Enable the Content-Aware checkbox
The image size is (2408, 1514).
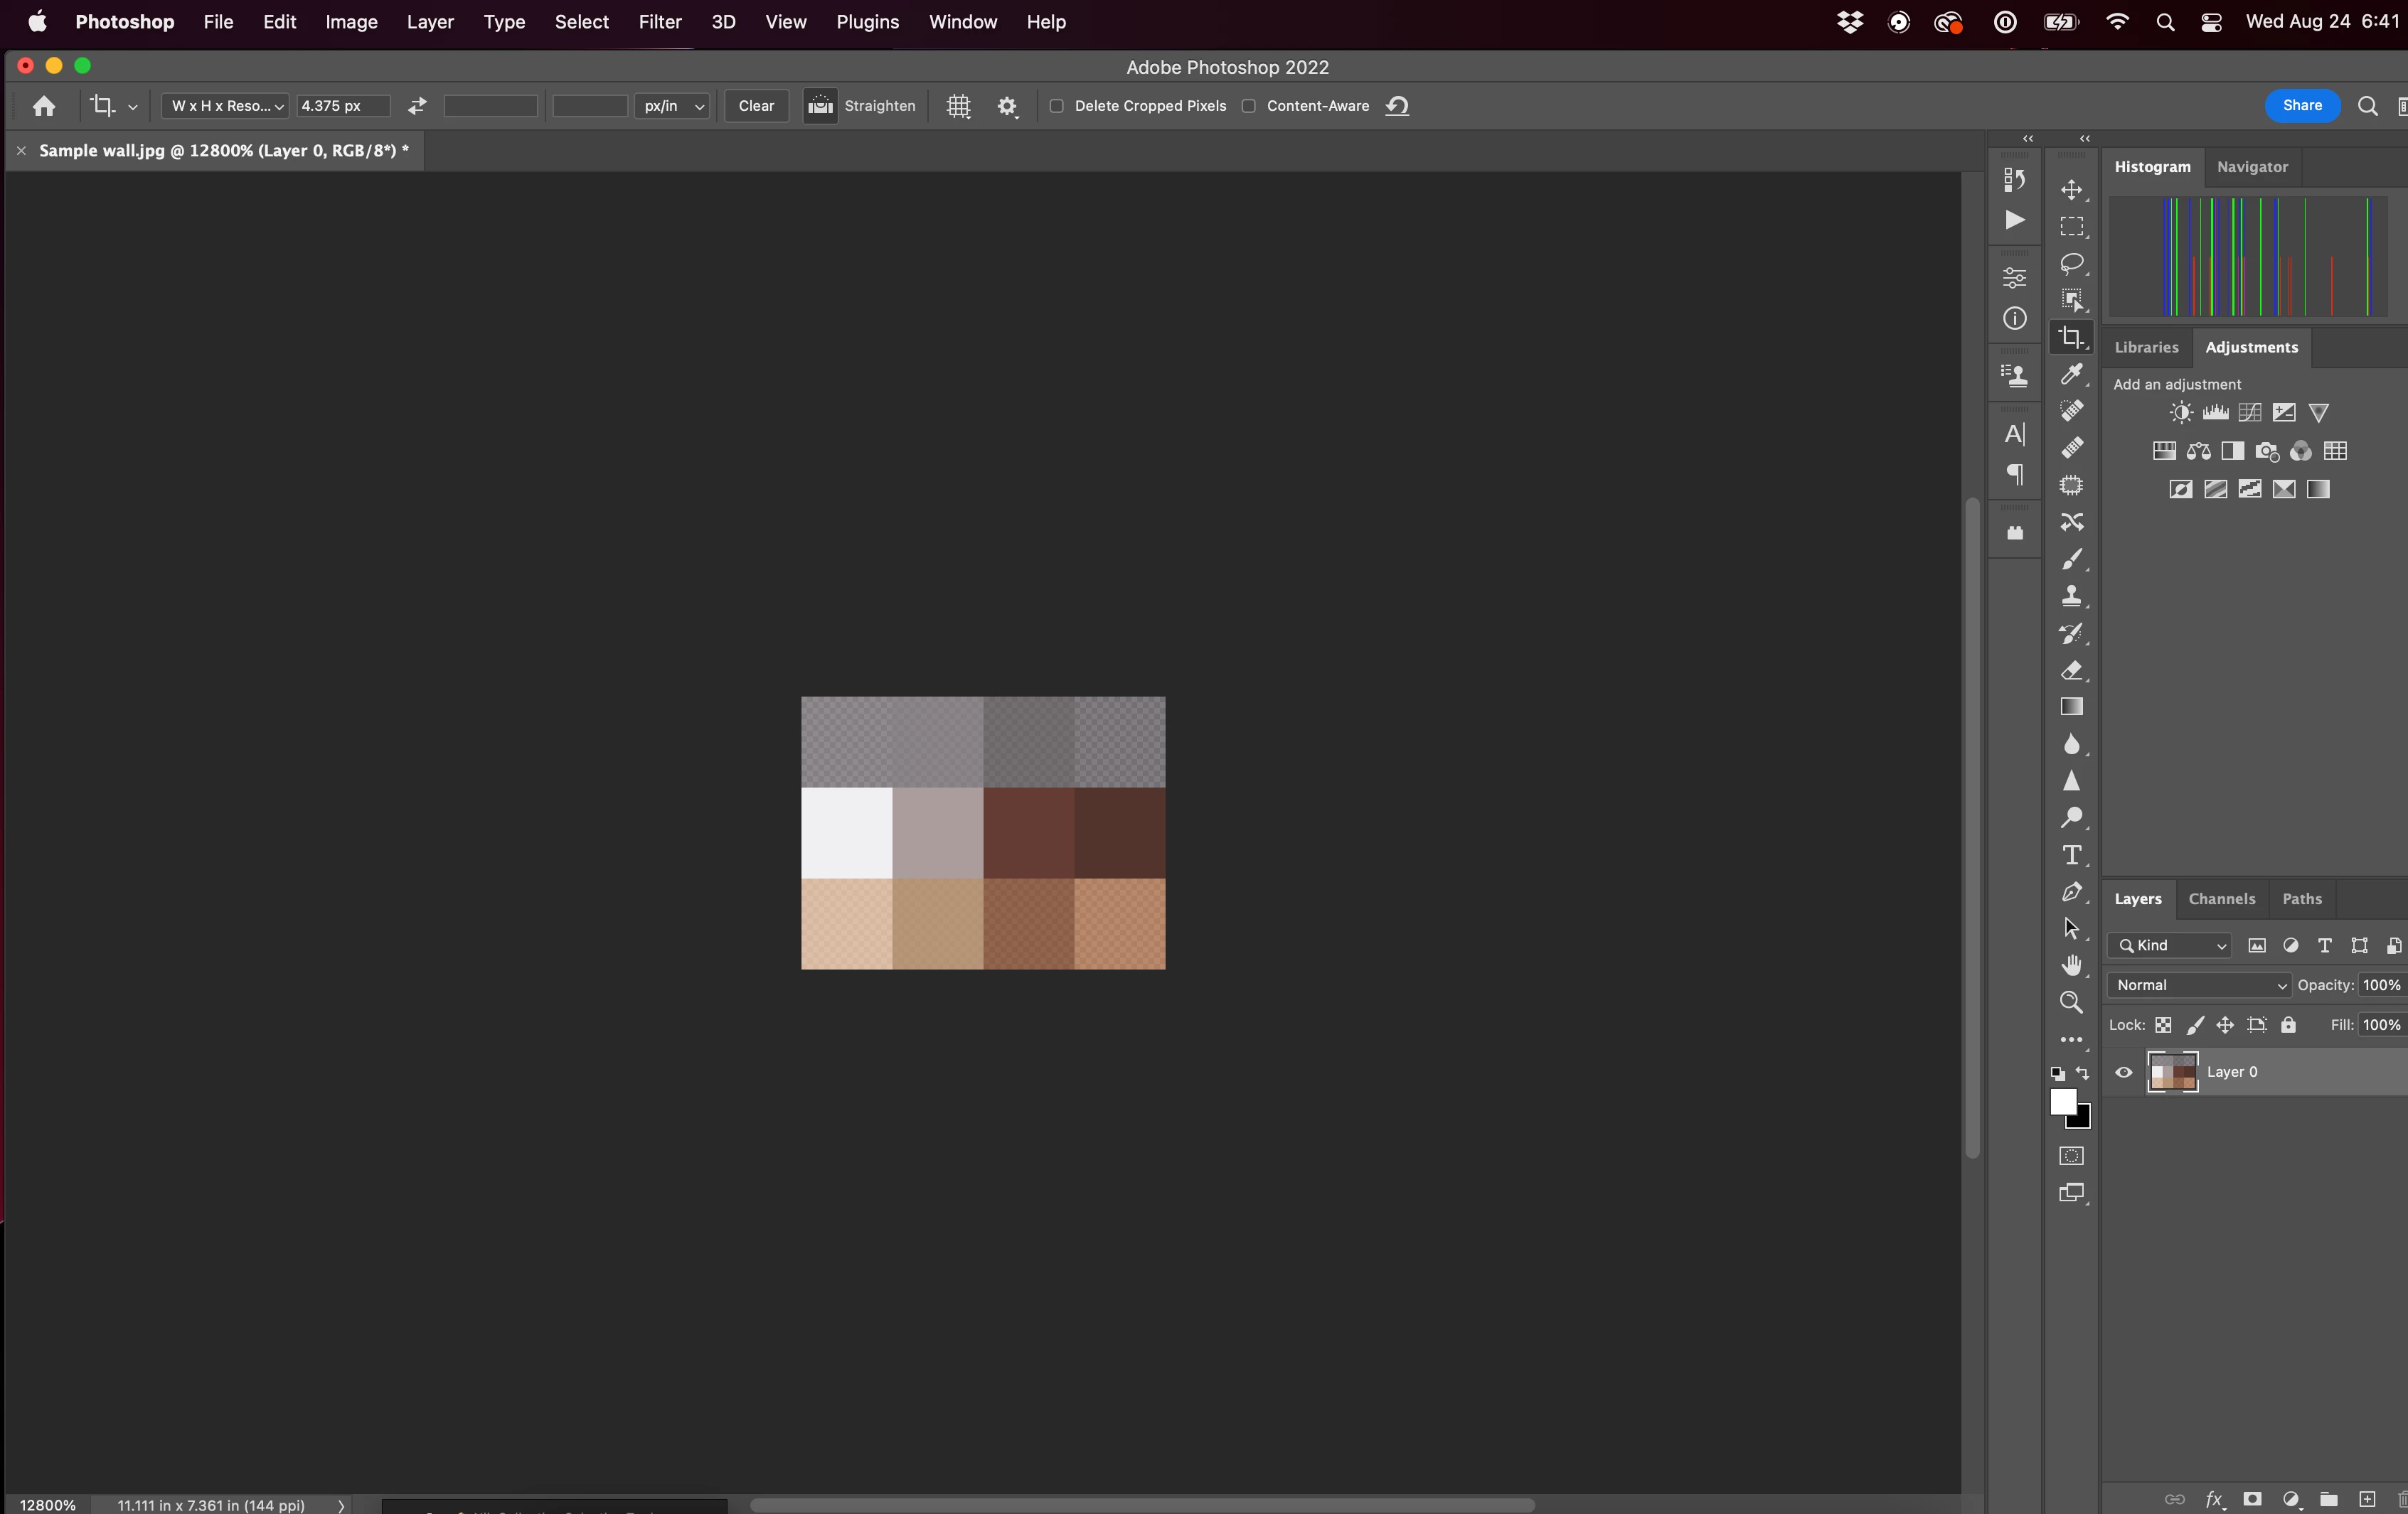click(1248, 106)
